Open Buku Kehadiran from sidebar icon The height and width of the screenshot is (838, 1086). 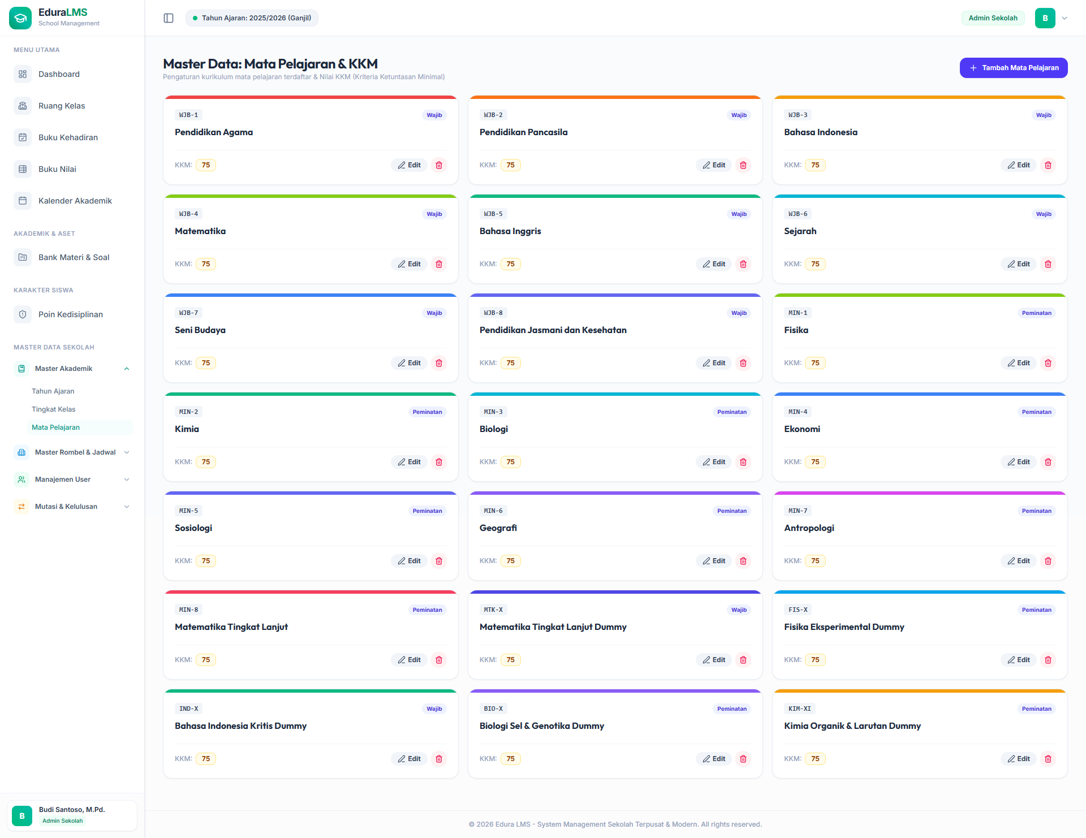23,137
